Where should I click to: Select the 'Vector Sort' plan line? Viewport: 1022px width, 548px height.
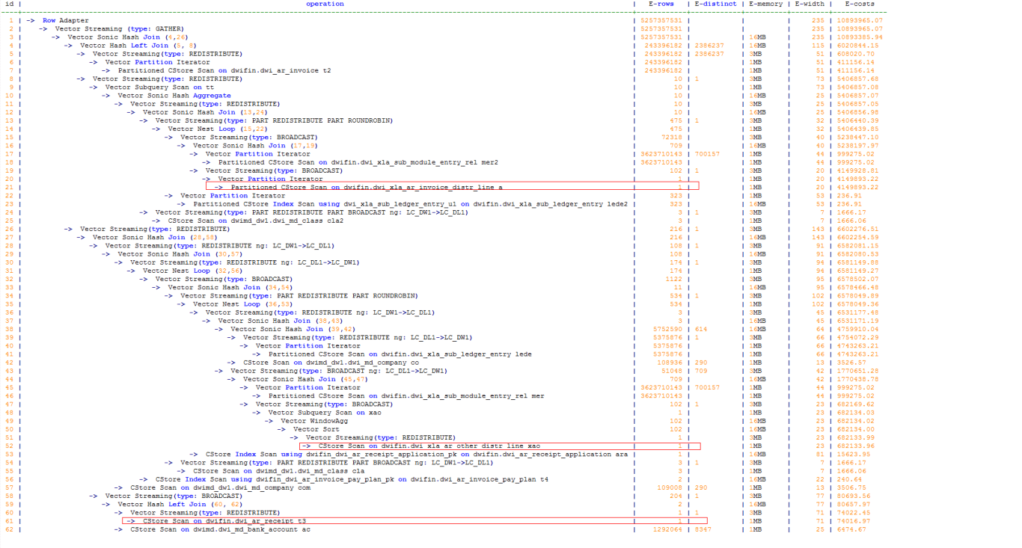pyautogui.click(x=316, y=429)
